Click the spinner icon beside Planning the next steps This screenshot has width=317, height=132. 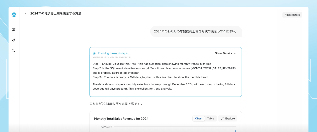(94, 53)
